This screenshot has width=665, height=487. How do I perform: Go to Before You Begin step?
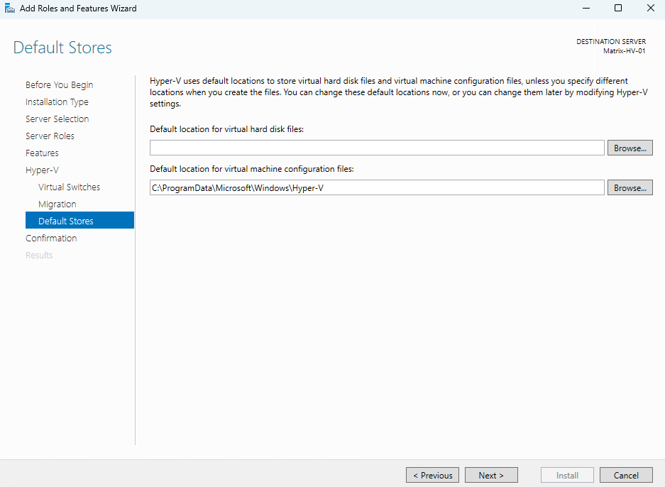coord(59,85)
